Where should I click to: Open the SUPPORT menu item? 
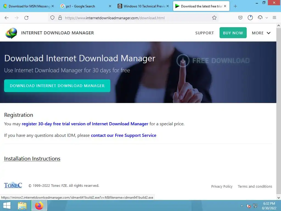pyautogui.click(x=204, y=33)
